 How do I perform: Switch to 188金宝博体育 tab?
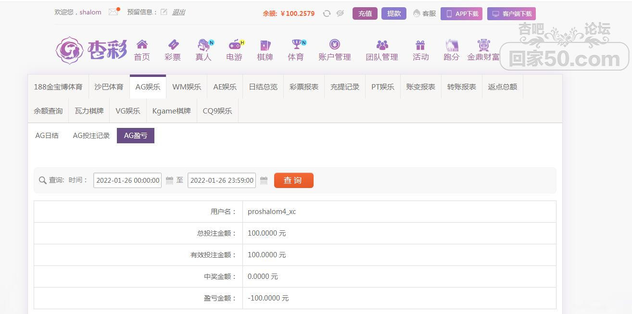point(58,87)
